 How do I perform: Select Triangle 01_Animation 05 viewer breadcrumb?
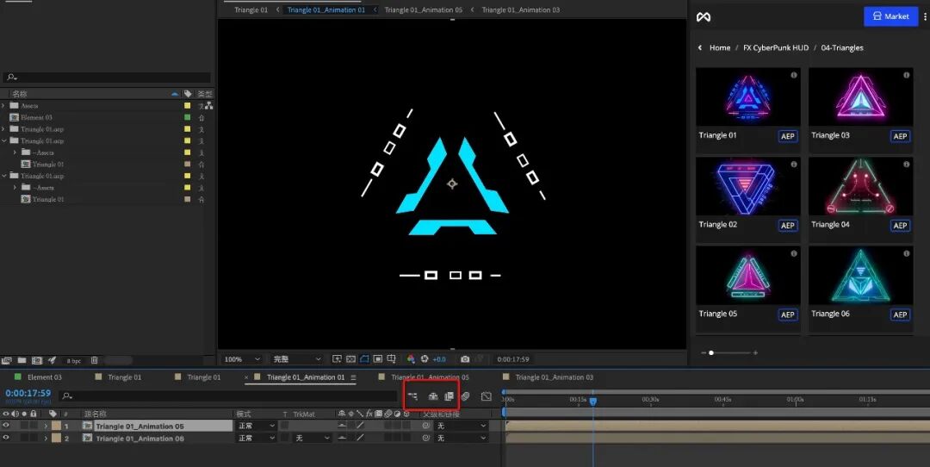pos(423,9)
